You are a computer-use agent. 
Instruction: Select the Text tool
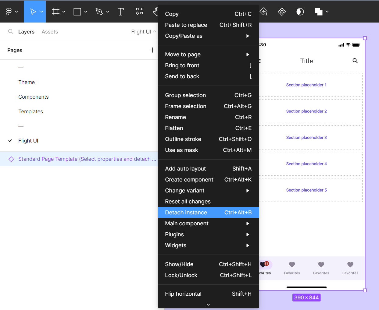click(x=121, y=12)
